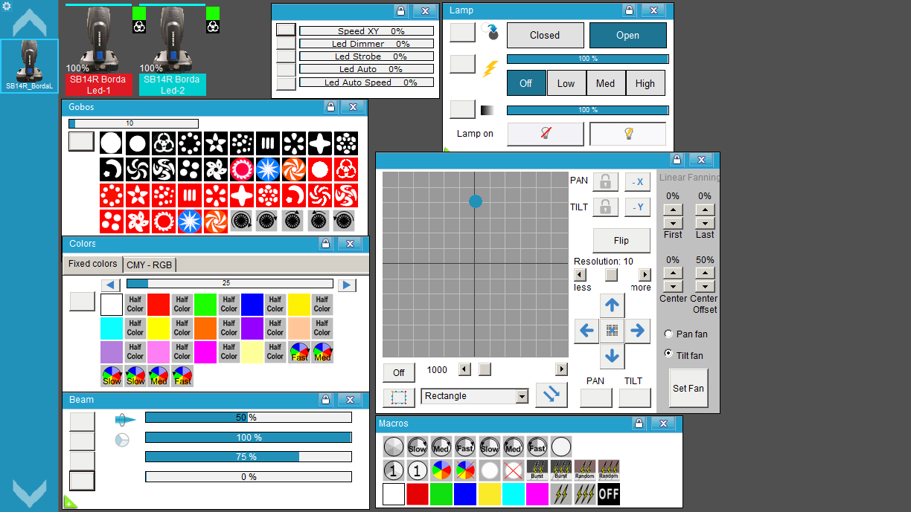The height and width of the screenshot is (512, 911).
Task: Set strobe to Low
Action: [566, 83]
